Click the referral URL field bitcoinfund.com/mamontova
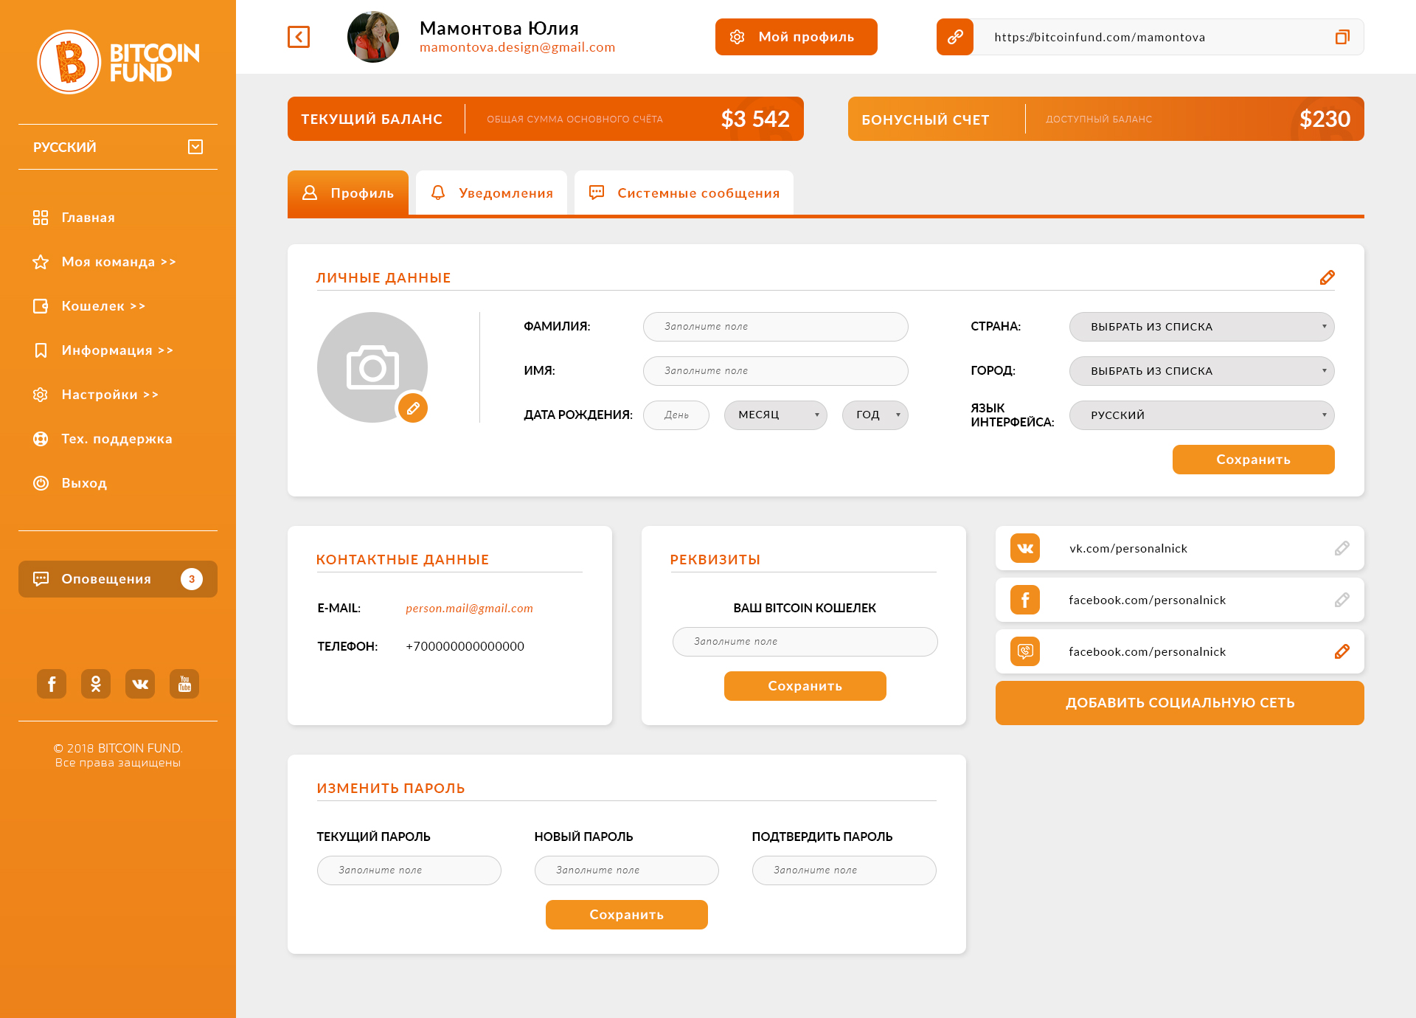Image resolution: width=1416 pixels, height=1018 pixels. click(x=1150, y=37)
